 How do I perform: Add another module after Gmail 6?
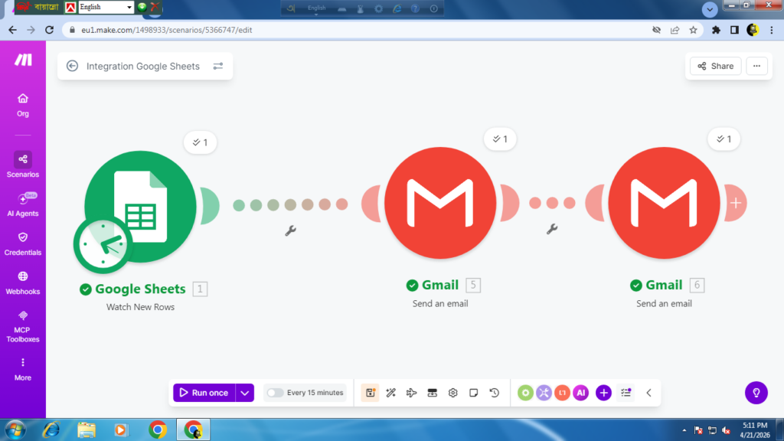point(736,203)
